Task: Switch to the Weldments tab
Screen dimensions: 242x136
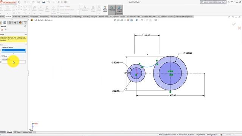Action: (x=44, y=17)
